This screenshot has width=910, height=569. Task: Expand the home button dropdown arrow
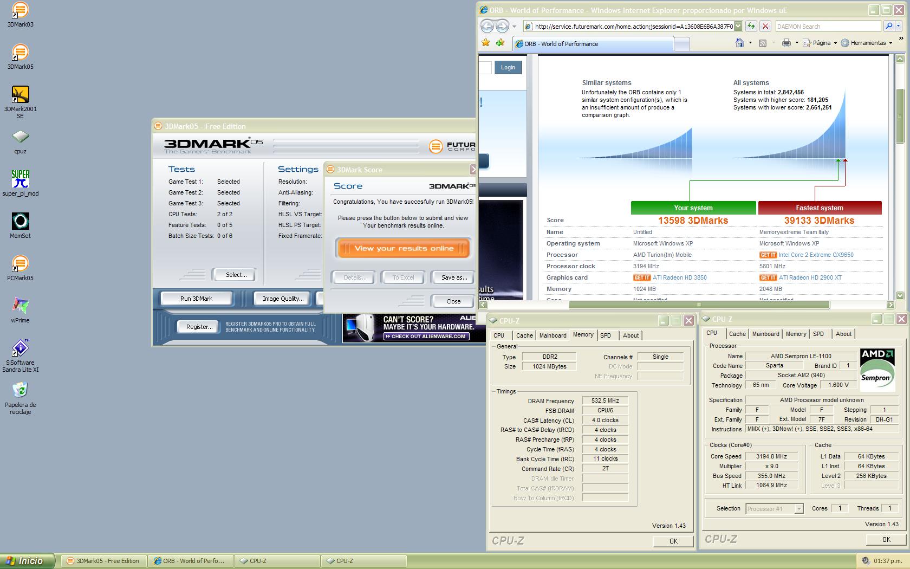[750, 43]
